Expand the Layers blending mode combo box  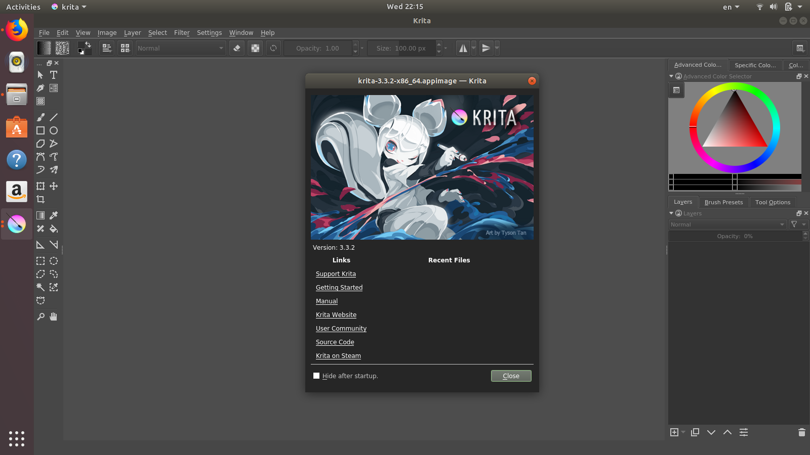(x=727, y=224)
